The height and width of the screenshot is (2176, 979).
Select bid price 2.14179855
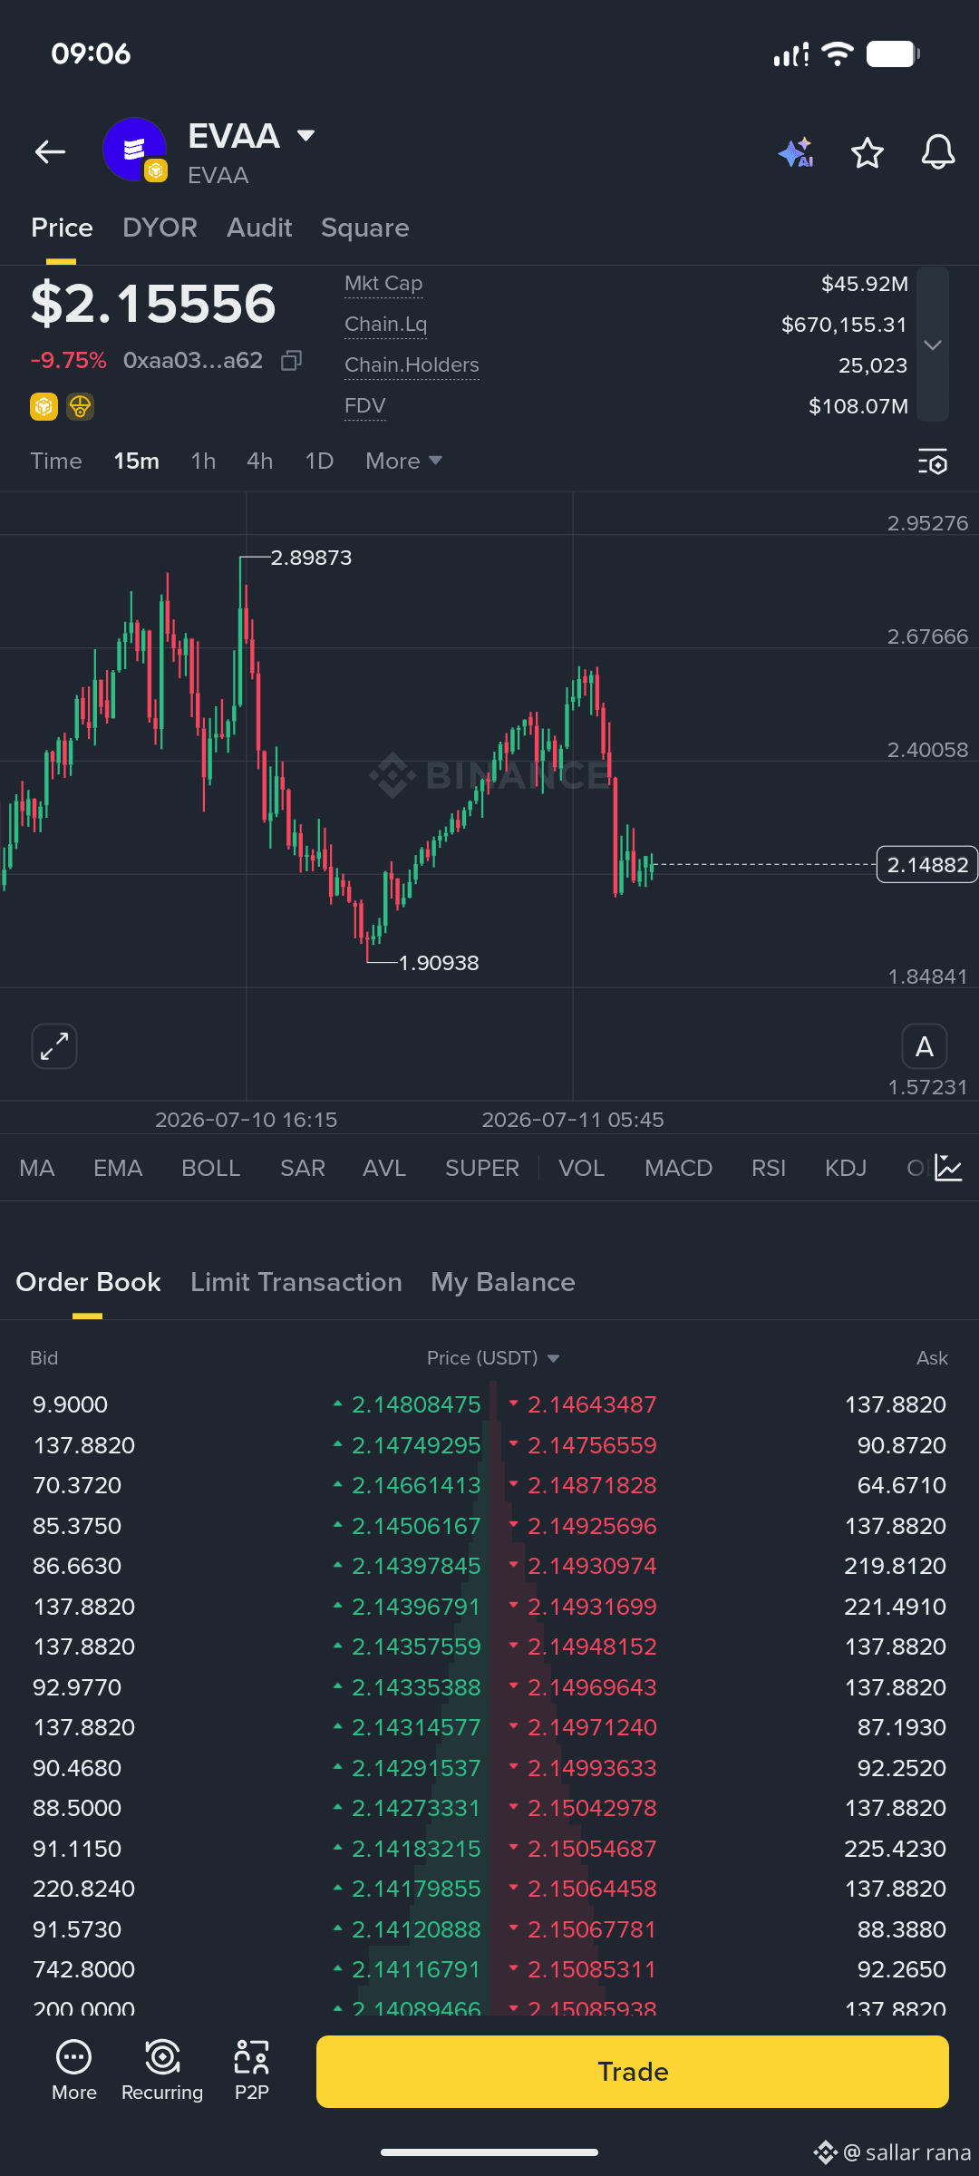(416, 1889)
